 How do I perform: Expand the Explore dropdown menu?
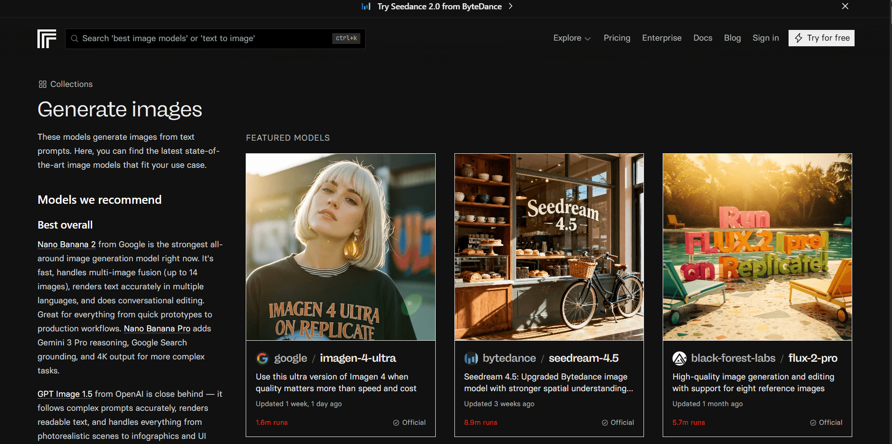point(572,38)
